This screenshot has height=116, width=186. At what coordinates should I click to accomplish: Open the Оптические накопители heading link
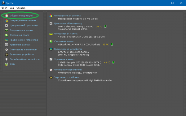point(68,70)
